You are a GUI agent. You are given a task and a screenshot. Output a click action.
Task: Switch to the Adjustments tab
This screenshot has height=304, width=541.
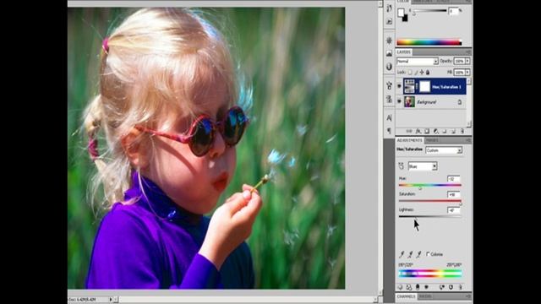(409, 140)
